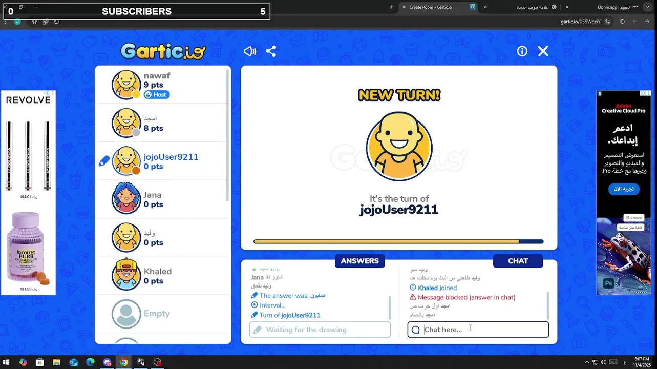Viewport: 657px width, 369px height.
Task: Open Outlook from the taskbar
Action: (74, 362)
